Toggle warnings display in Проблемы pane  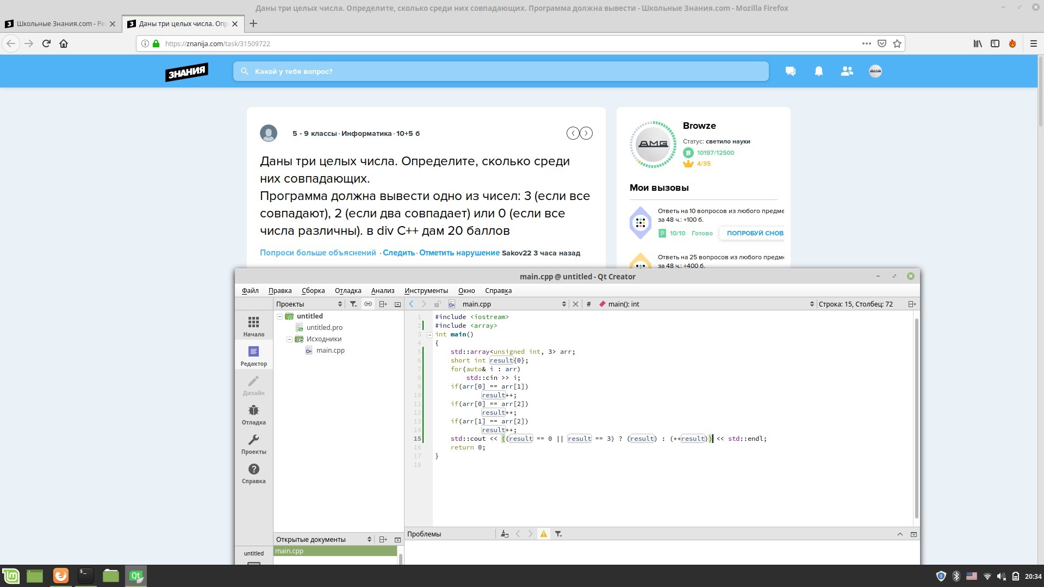coord(544,534)
